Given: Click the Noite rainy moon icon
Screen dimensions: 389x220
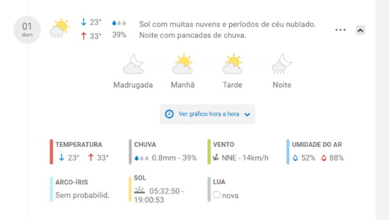Looking at the screenshot, I should click(282, 64).
